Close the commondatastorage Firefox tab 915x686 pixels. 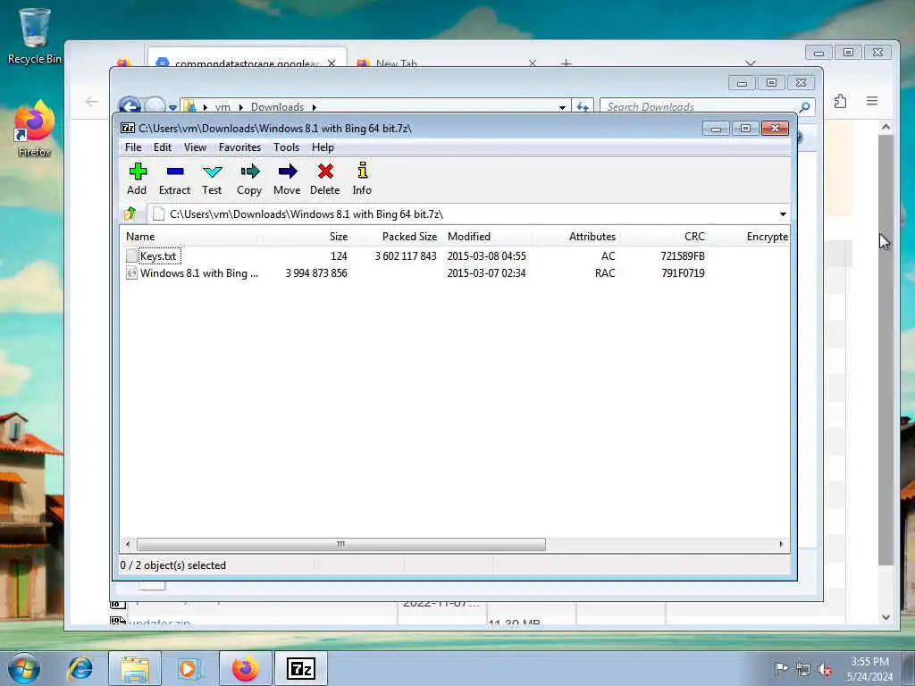332,63
